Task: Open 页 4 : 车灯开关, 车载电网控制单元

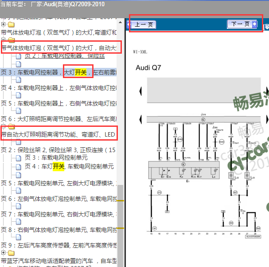Action: [69, 166]
